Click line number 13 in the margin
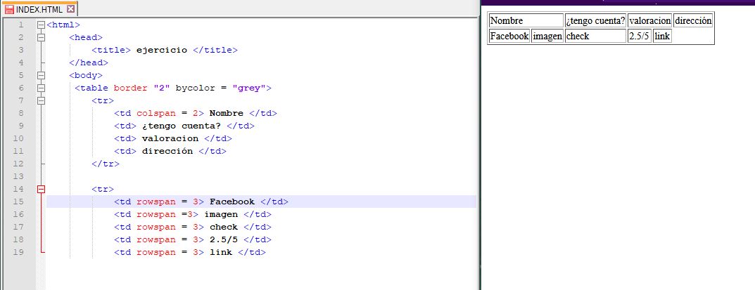The height and width of the screenshot is (290, 755). (20, 176)
